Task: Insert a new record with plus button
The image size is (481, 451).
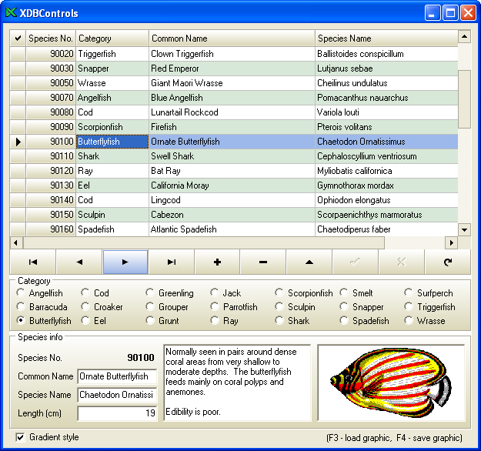Action: (217, 262)
